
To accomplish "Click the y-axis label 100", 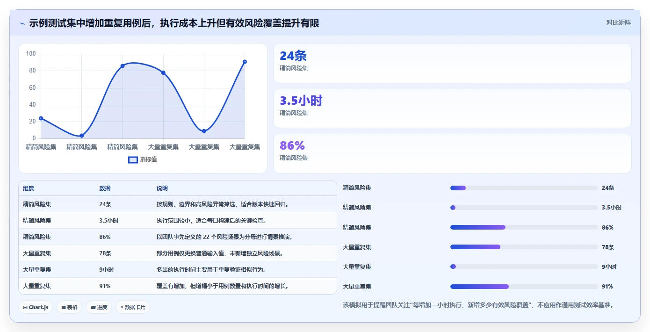I will (x=31, y=54).
